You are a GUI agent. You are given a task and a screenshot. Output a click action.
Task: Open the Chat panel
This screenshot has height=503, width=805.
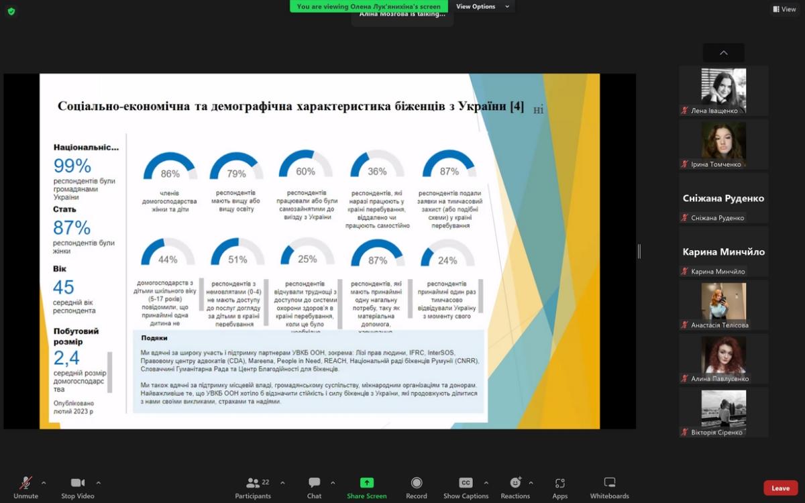click(314, 488)
